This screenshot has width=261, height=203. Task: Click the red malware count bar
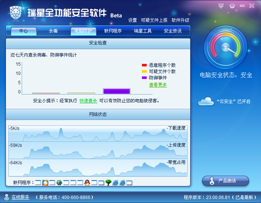click(46, 93)
